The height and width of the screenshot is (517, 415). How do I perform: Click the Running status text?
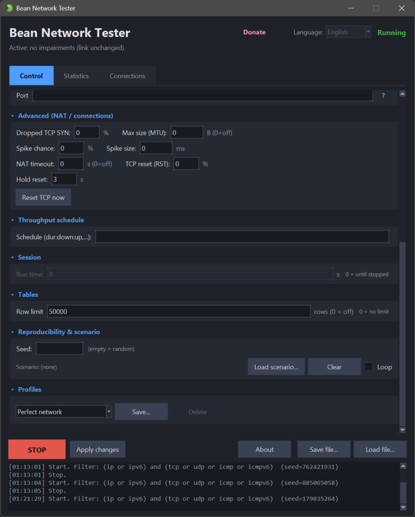(392, 32)
